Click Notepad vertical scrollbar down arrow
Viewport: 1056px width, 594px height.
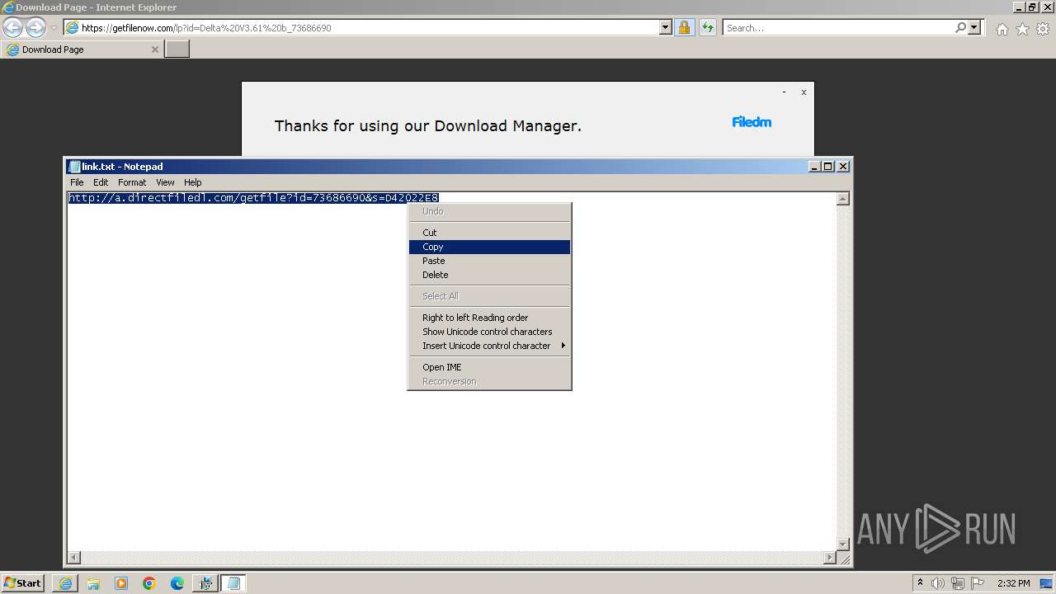842,544
